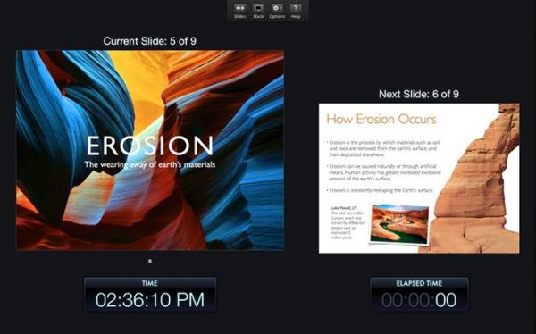
Task: Click the next slide How Erosion Occurs preview
Action: click(419, 178)
